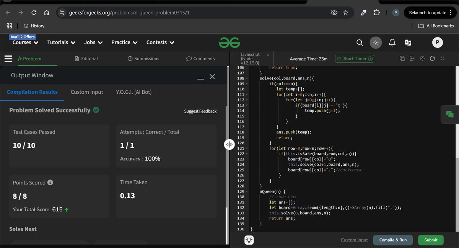Click the panel splitter handle
The image size is (459, 248).
pos(229,144)
